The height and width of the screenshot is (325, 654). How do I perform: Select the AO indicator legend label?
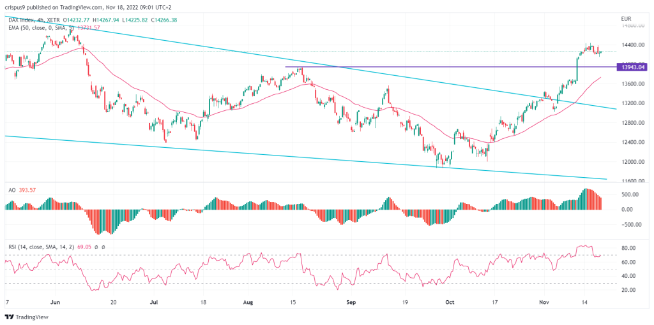coord(13,190)
